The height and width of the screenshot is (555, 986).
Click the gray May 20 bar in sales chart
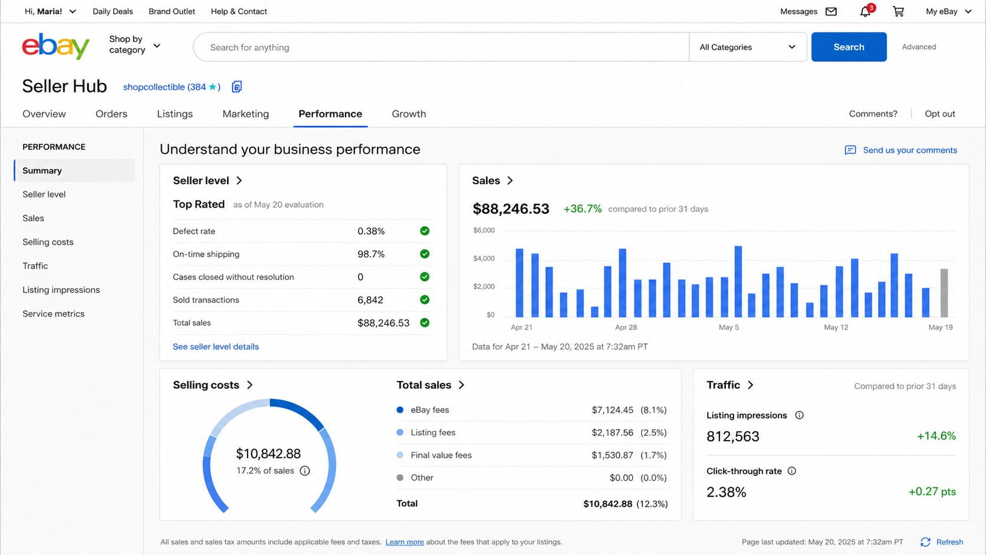(944, 293)
